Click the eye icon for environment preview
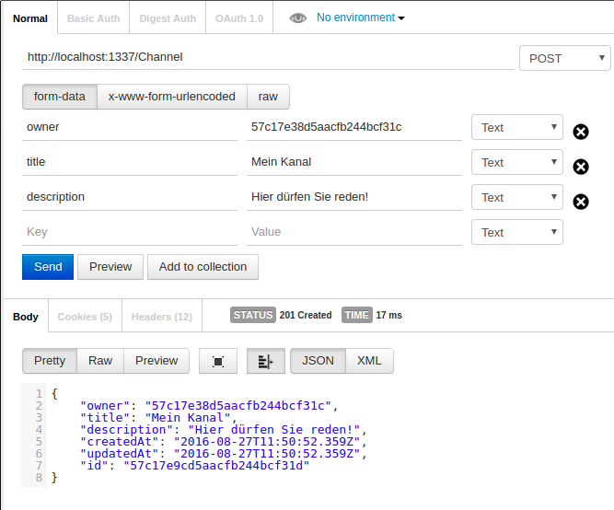This screenshot has height=510, width=614. [x=297, y=17]
